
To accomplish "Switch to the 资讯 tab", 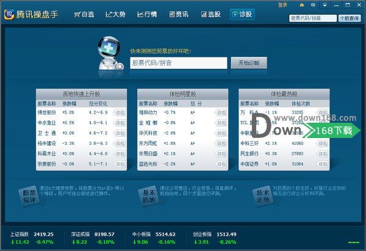I will [179, 15].
